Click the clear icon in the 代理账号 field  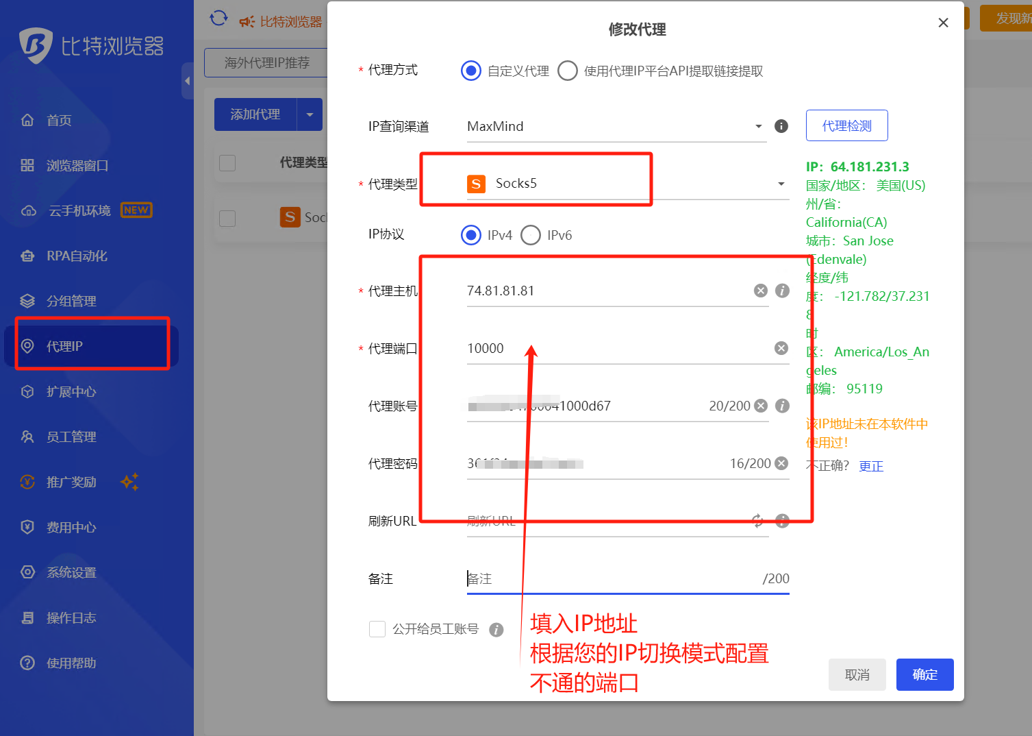[760, 406]
